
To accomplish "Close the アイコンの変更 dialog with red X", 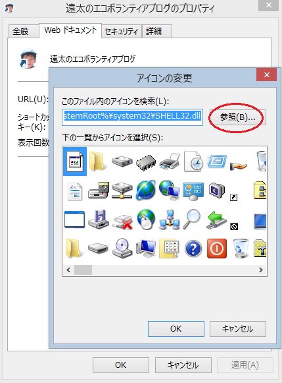I will [267, 74].
